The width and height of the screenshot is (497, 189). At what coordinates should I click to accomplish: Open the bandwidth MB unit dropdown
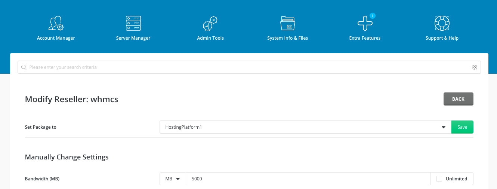click(173, 179)
